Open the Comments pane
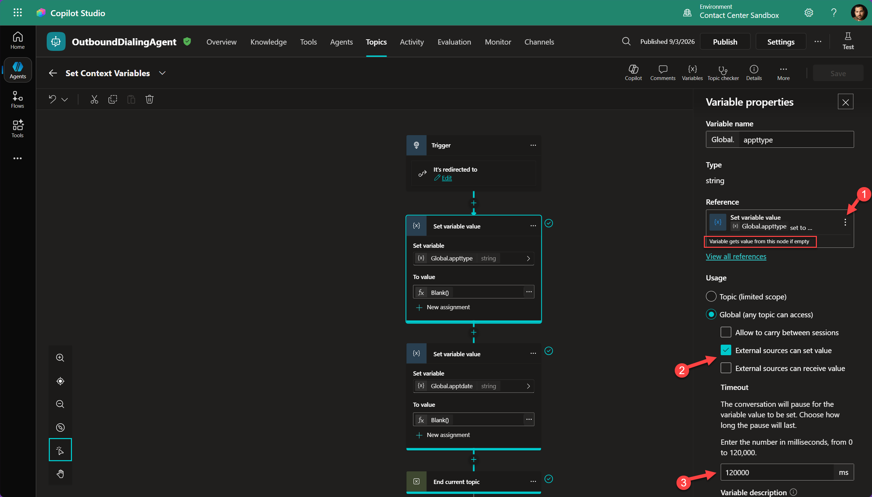Image resolution: width=872 pixels, height=497 pixels. [662, 73]
